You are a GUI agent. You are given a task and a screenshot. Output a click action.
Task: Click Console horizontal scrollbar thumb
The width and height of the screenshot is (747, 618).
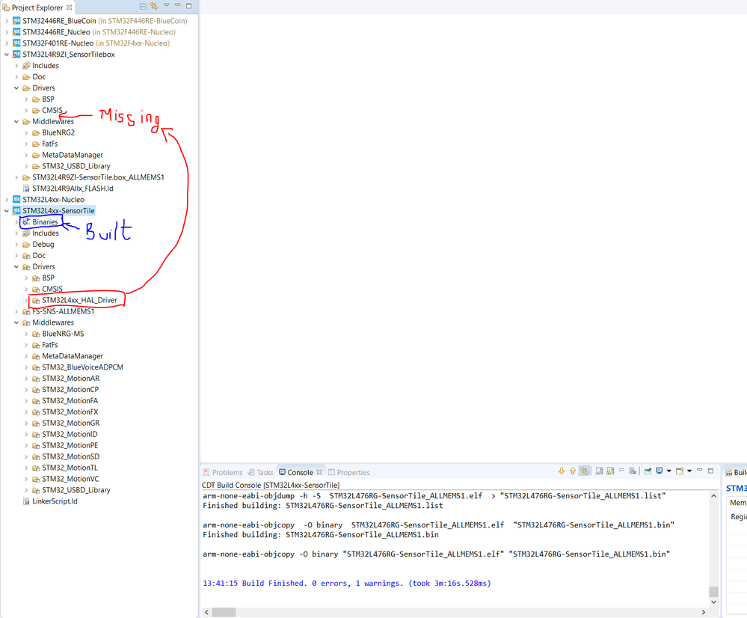point(224,612)
